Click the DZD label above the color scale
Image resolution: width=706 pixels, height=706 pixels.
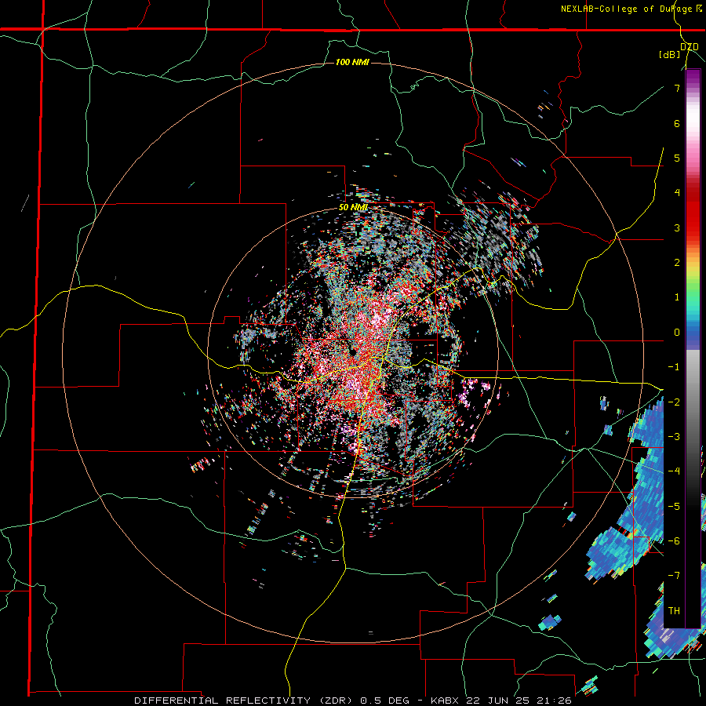pyautogui.click(x=689, y=47)
